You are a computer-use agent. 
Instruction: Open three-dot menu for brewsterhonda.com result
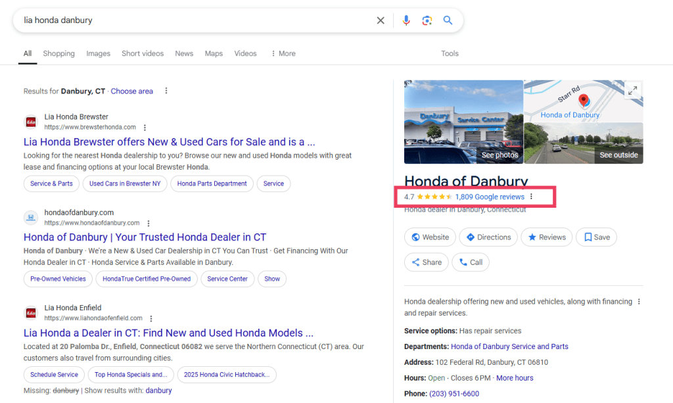click(x=145, y=128)
